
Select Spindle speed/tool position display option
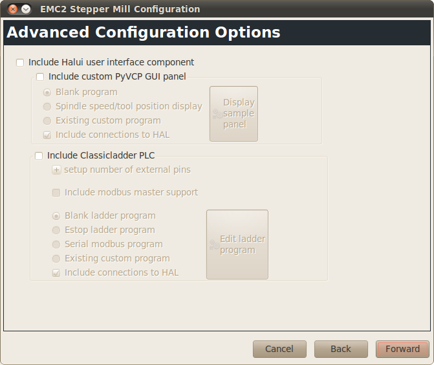click(x=47, y=107)
